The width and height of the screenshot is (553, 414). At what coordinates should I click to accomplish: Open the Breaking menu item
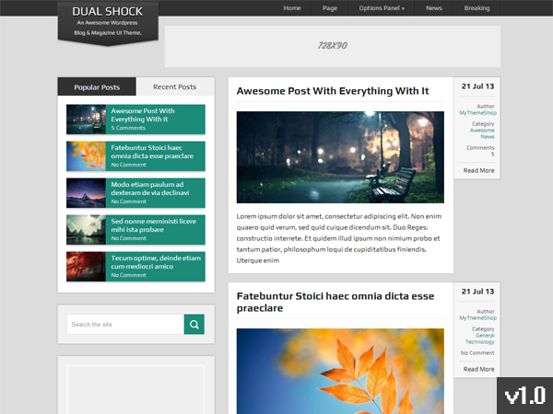pyautogui.click(x=477, y=8)
